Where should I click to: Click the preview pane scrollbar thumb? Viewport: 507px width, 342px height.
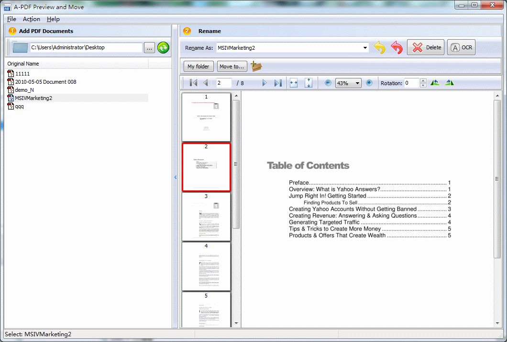coord(497,179)
